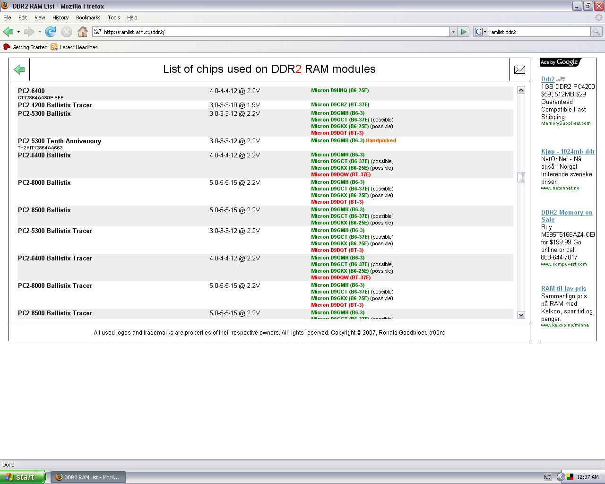
Task: Click 'PC2-8500 Ballistix Tracer' row name
Action: click(x=55, y=313)
